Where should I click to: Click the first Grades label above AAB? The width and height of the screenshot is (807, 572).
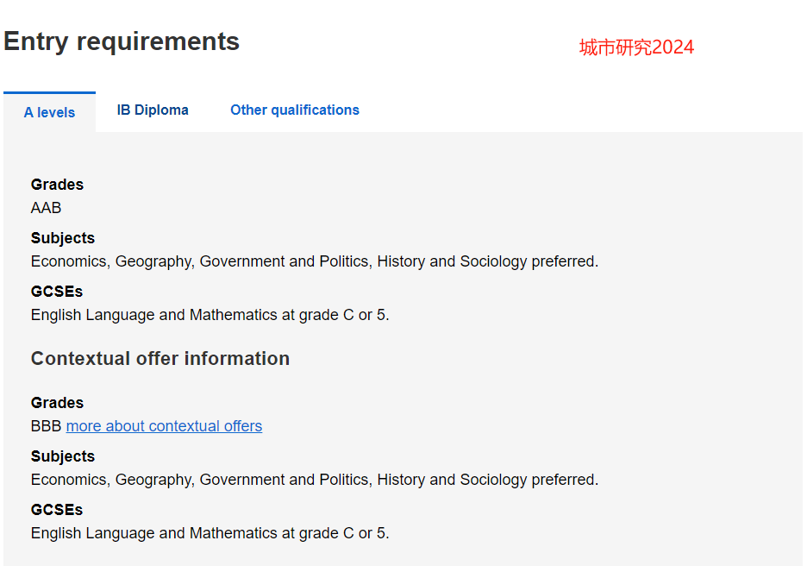(x=57, y=185)
